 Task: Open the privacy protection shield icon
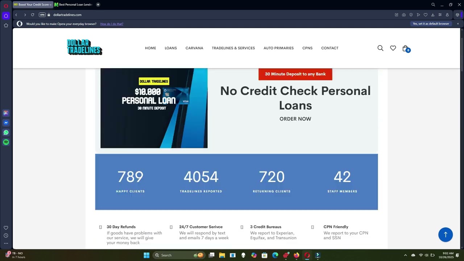point(411,15)
